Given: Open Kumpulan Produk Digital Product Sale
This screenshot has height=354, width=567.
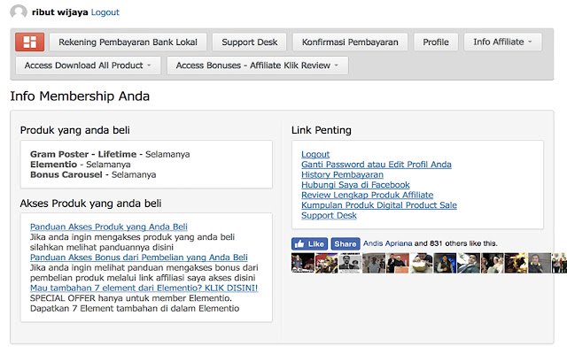Looking at the screenshot, I should click(379, 205).
